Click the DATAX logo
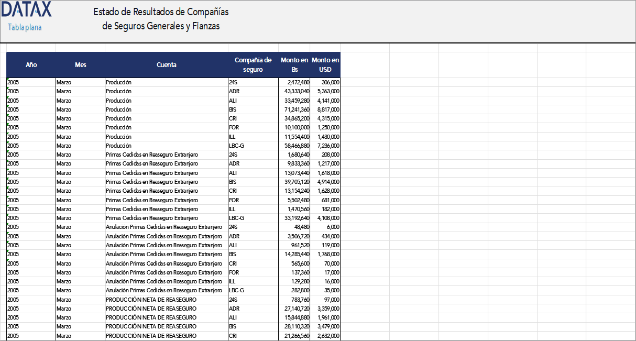636x341 pixels. [26, 9]
